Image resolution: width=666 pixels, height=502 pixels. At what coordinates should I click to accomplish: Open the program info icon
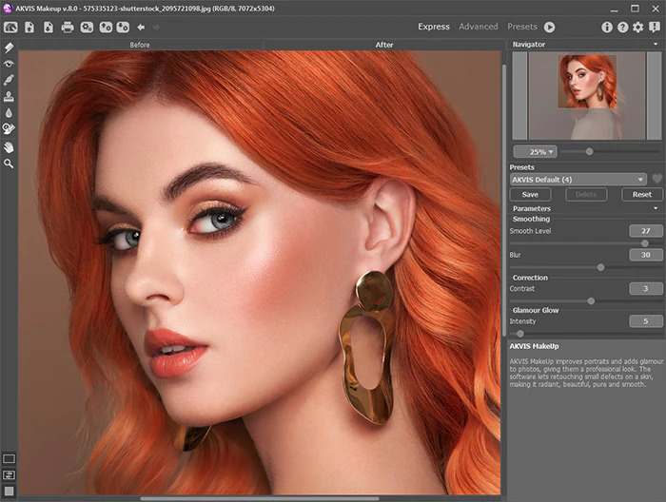[607, 28]
